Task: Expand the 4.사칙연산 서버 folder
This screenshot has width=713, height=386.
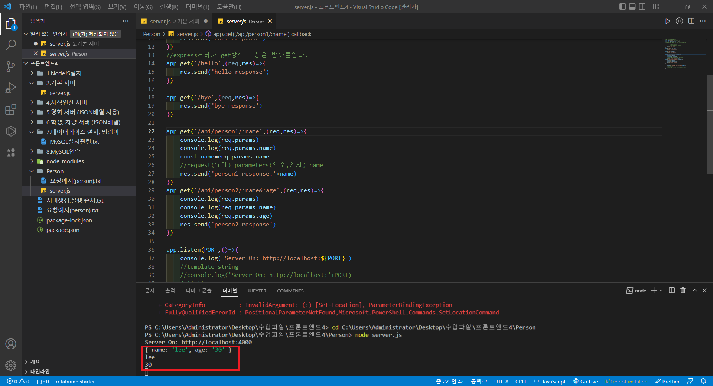Action: [x=32, y=102]
